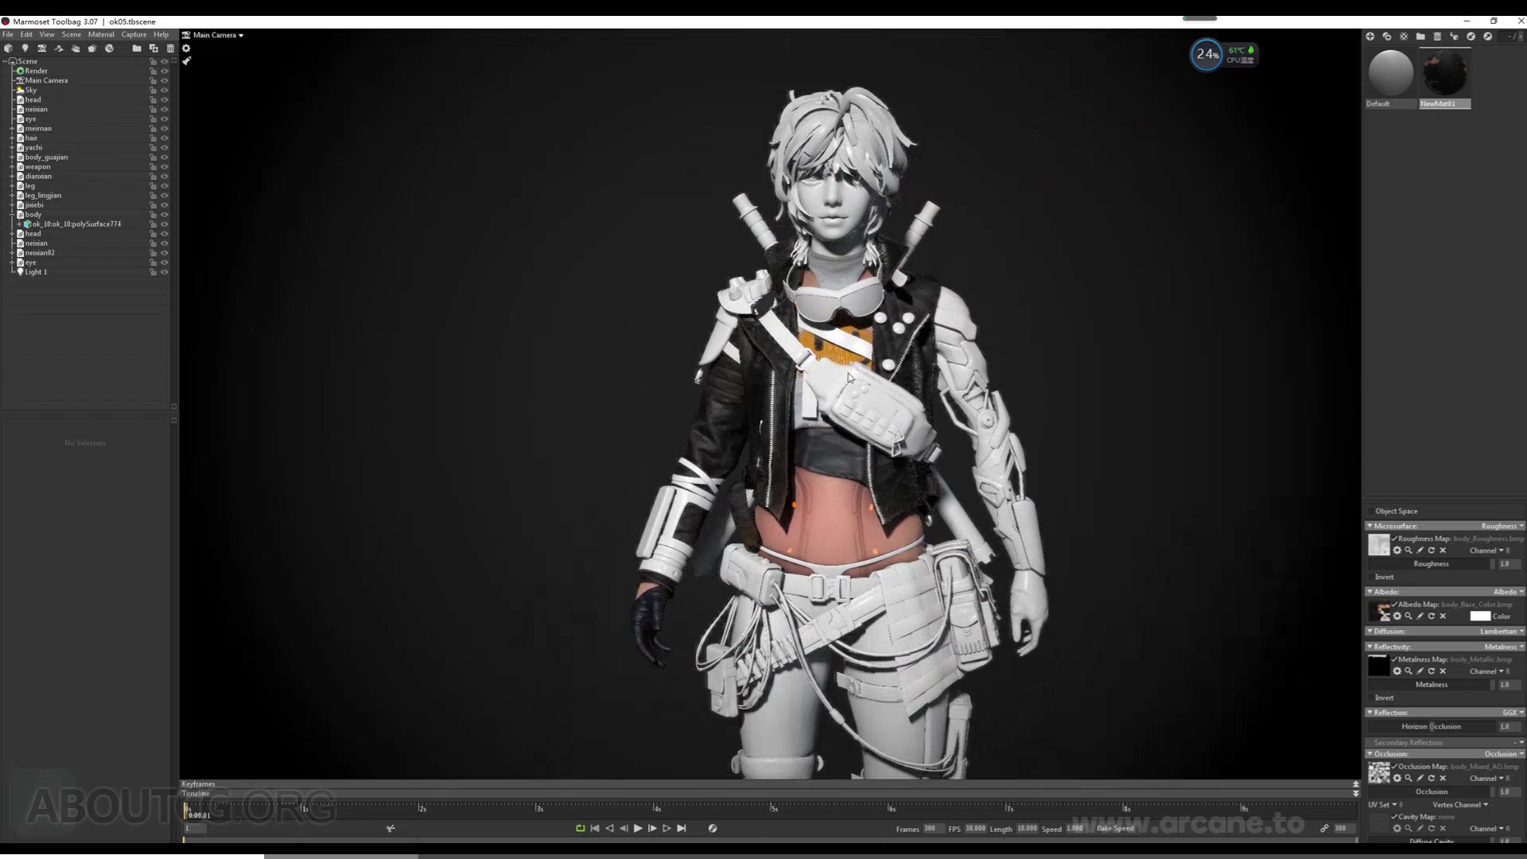Enable Invert checkbox under Roughness

point(1371,577)
